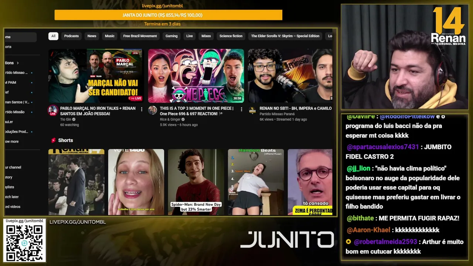Open the more-options menu for the One Piece video
The image size is (473, 266).
[241, 109]
